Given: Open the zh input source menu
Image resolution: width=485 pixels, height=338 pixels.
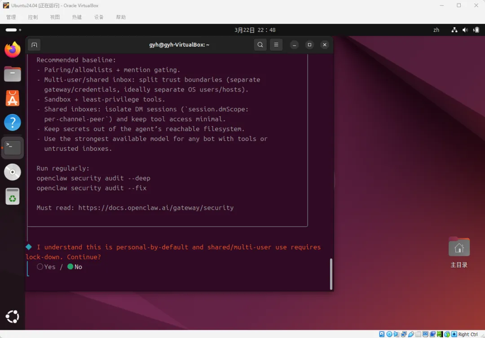Looking at the screenshot, I should [436, 30].
